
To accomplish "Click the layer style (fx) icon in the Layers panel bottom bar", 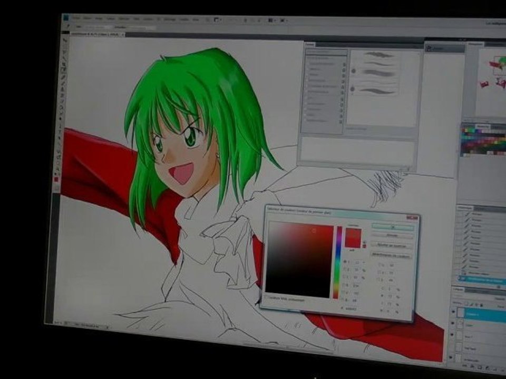I will click(472, 366).
